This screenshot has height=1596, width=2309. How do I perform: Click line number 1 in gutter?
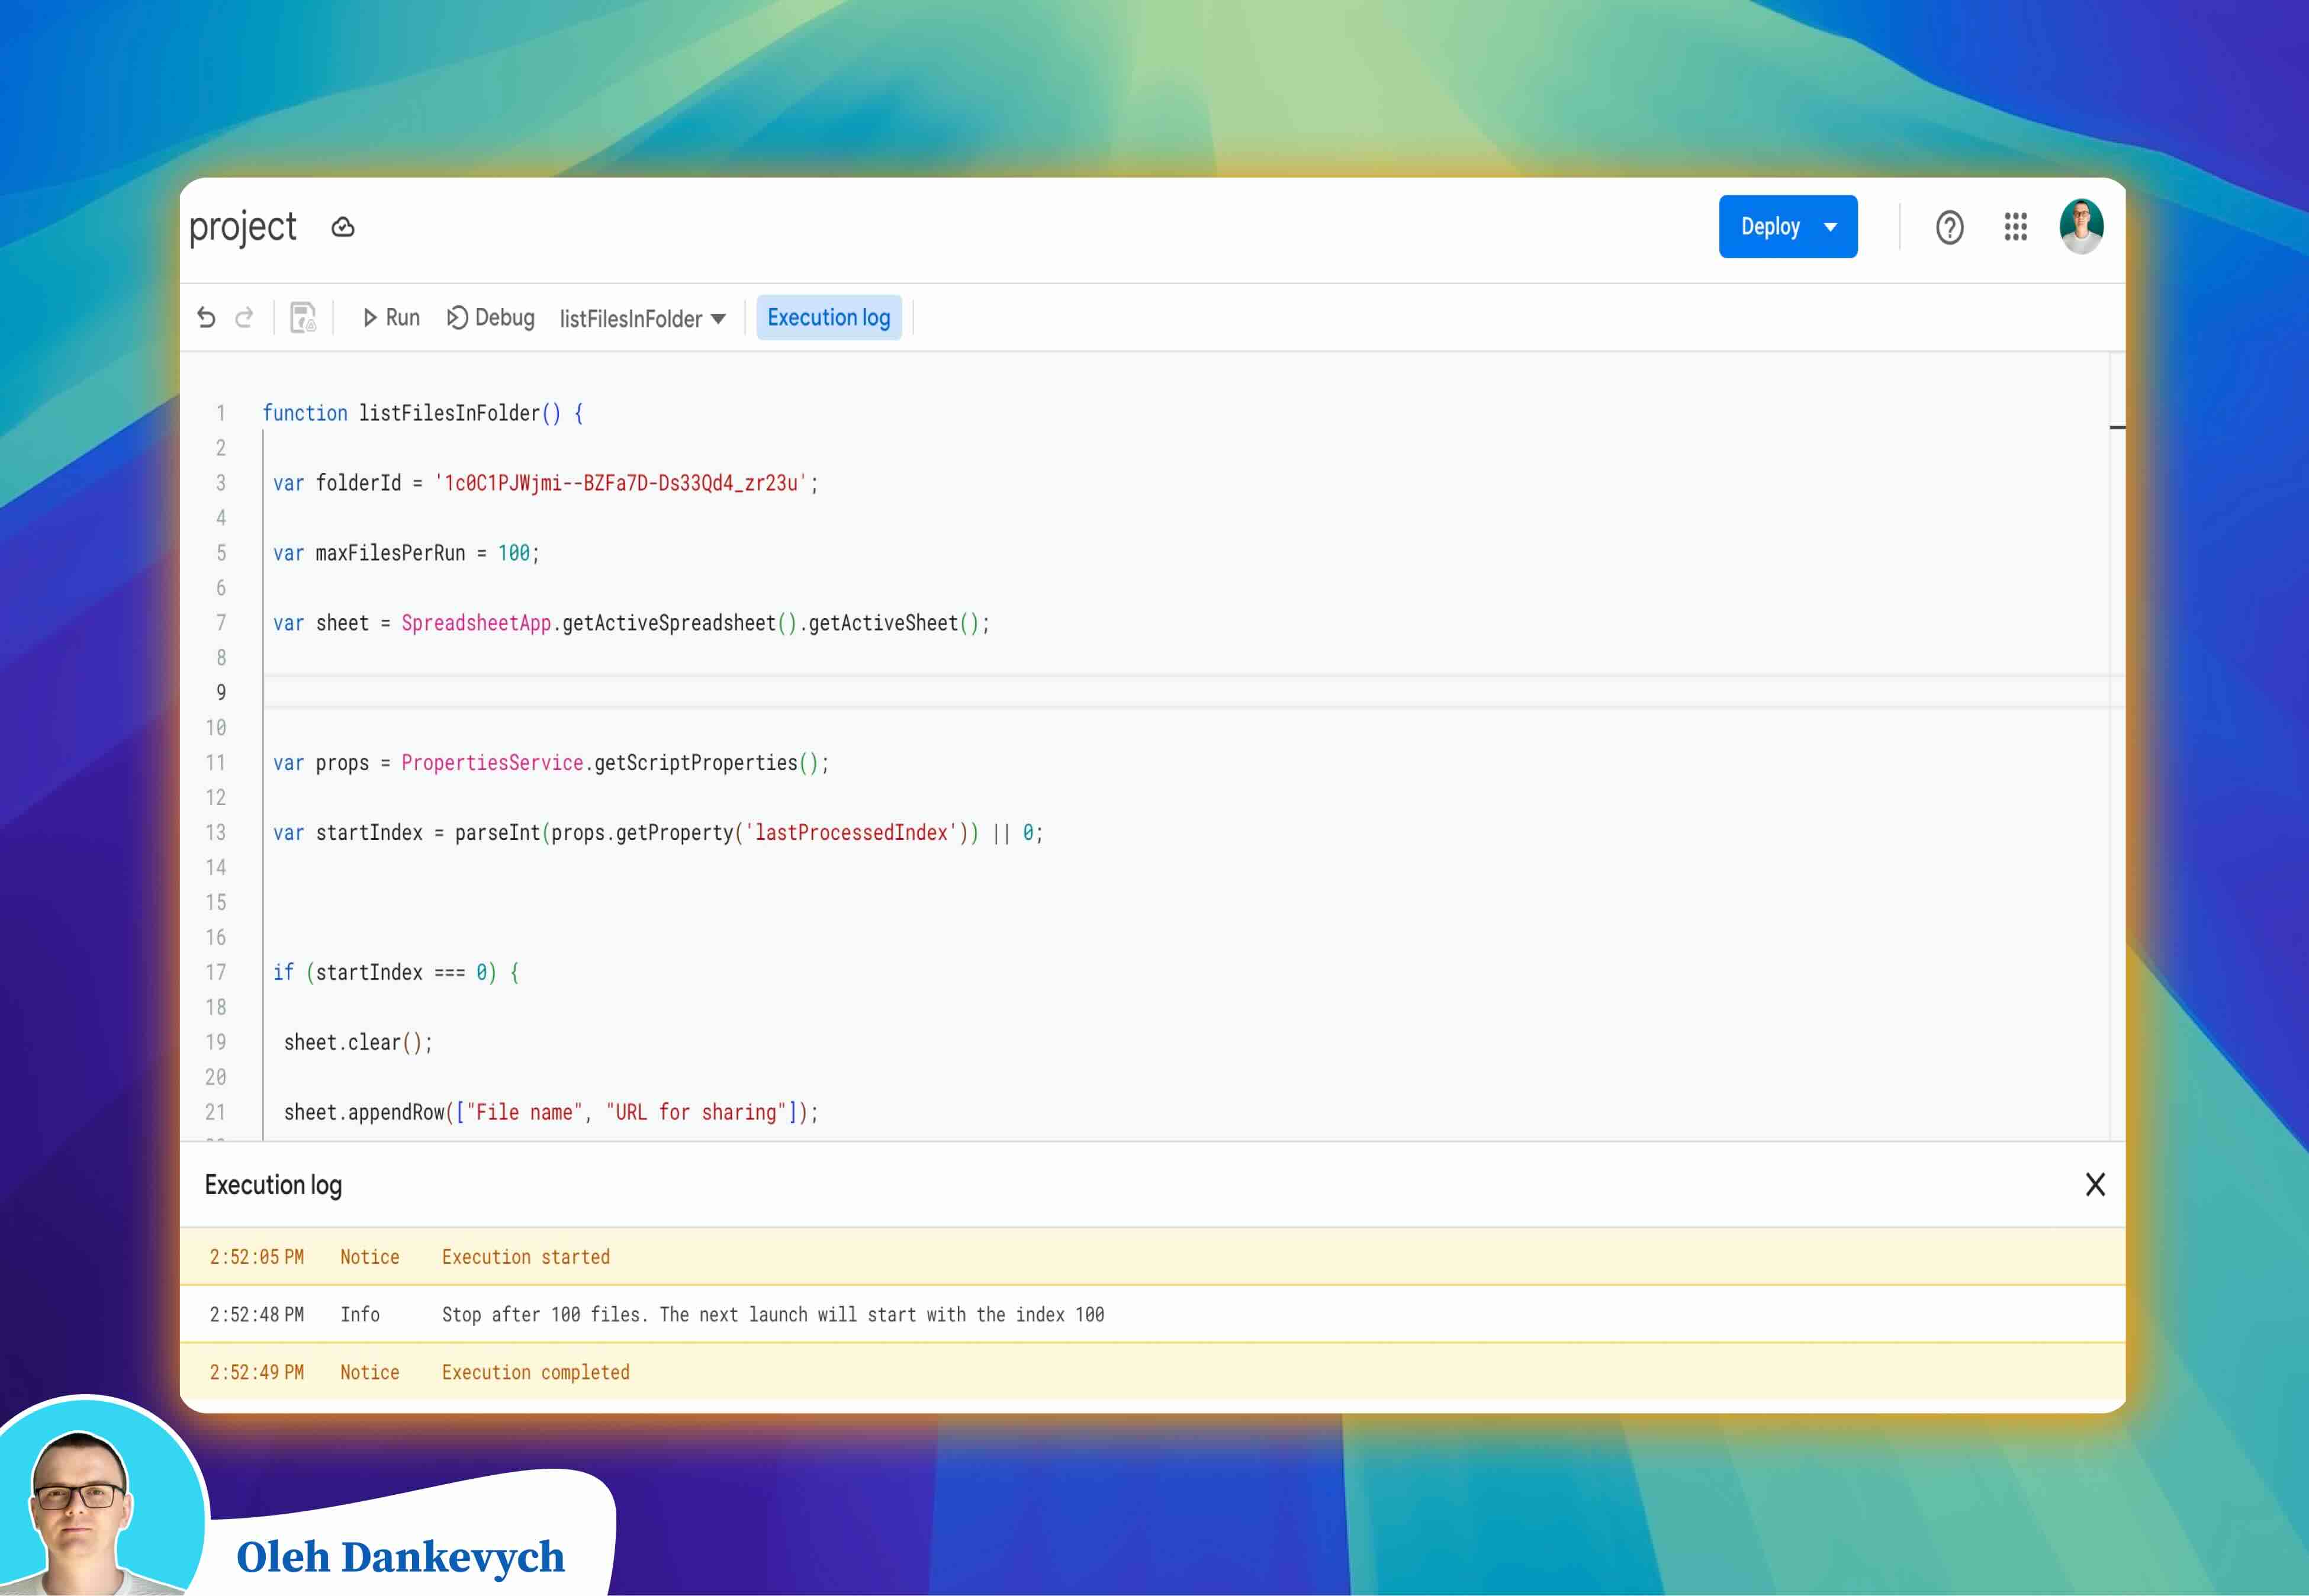pyautogui.click(x=221, y=413)
